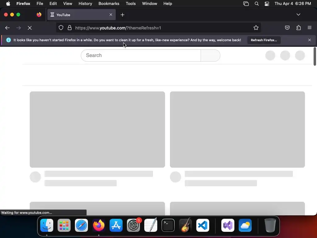Open the Trash from the Dock
This screenshot has height=238, width=317.
[x=270, y=225]
